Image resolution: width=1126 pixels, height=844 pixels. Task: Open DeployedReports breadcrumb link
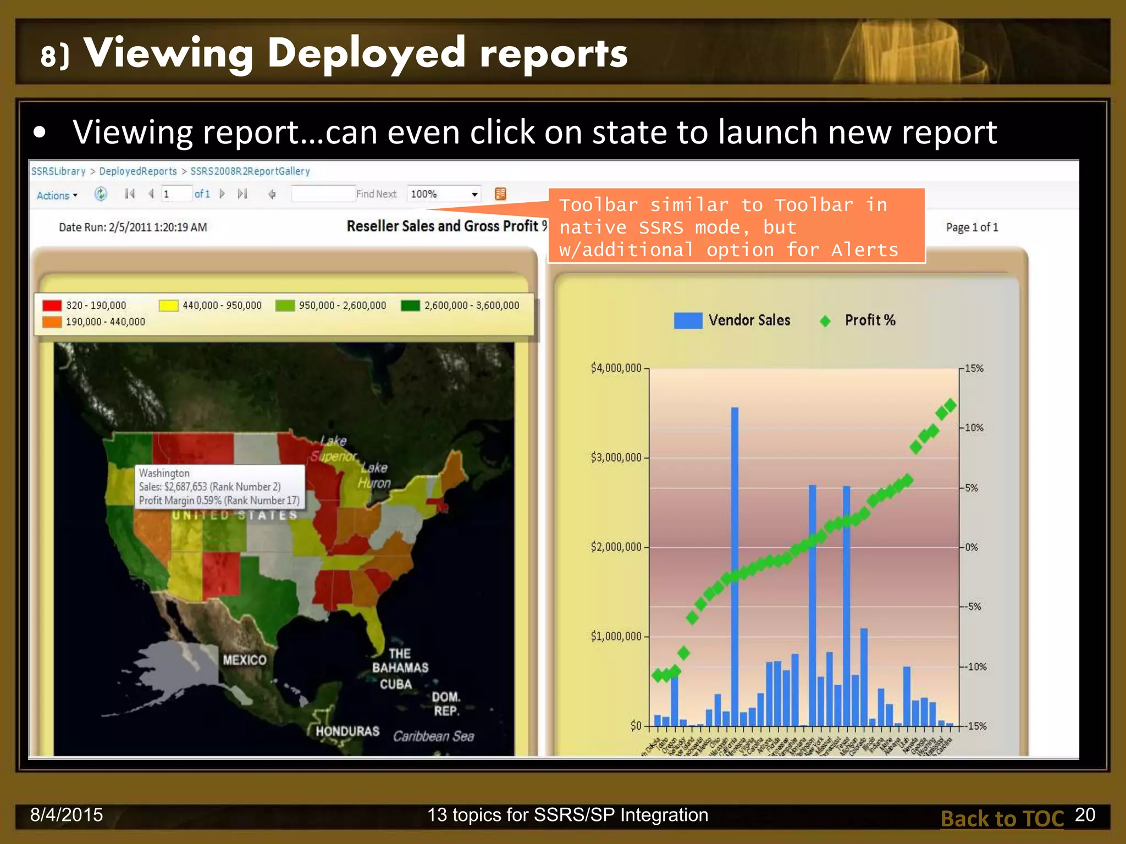pos(138,171)
